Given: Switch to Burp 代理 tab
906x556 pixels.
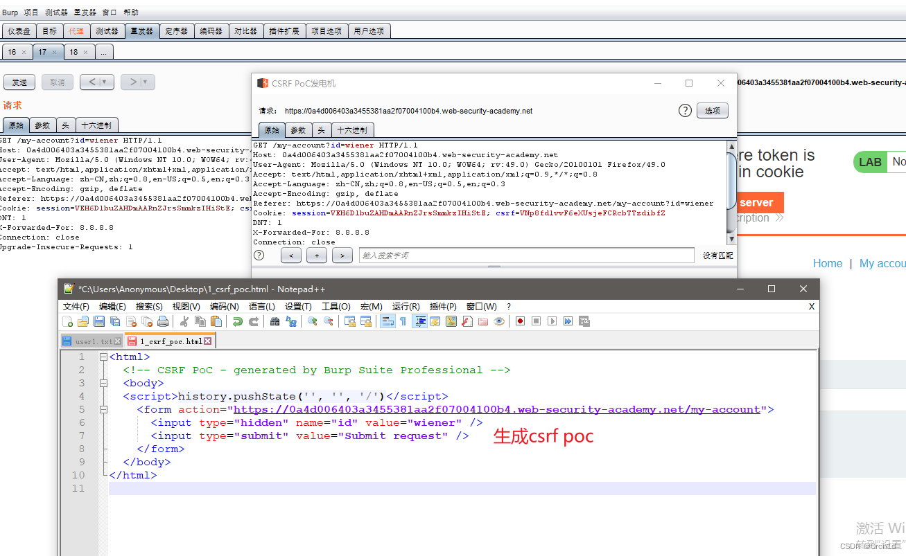Looking at the screenshot, I should pos(76,31).
